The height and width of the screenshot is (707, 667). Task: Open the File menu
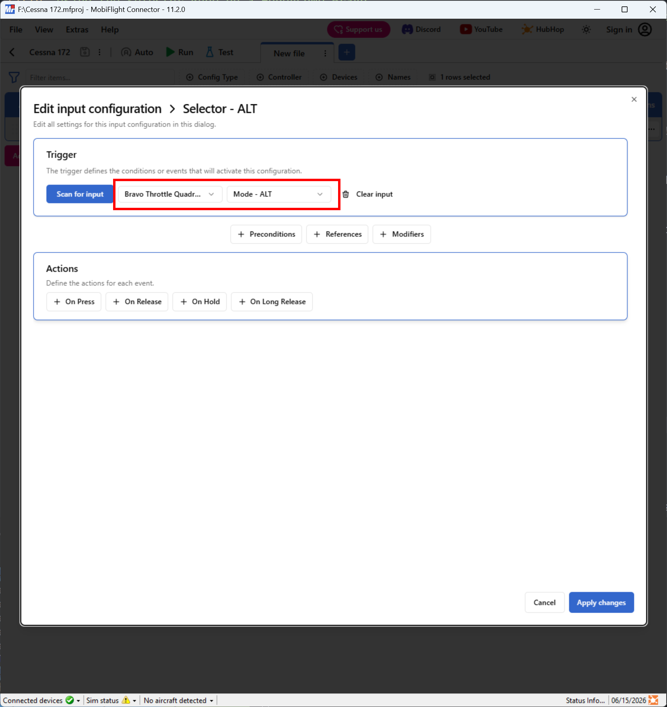(x=16, y=29)
